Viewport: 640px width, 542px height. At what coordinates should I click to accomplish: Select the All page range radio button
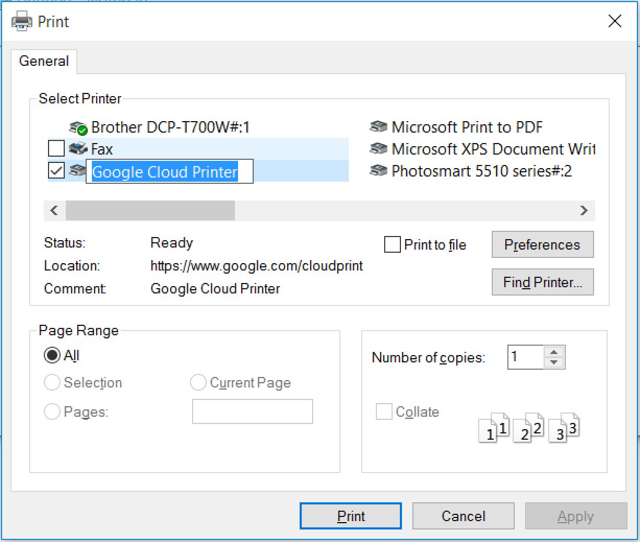click(52, 356)
